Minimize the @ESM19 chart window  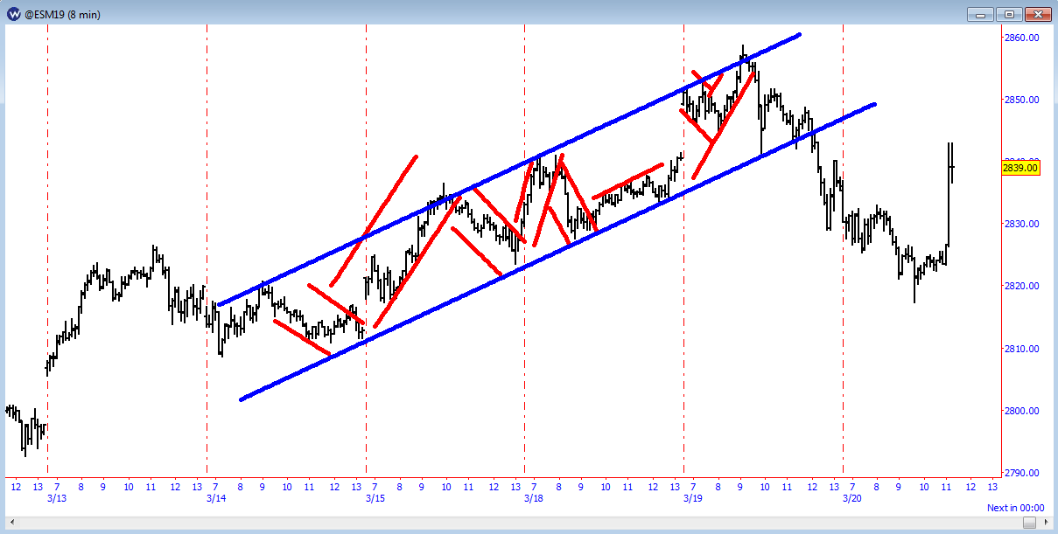[980, 14]
